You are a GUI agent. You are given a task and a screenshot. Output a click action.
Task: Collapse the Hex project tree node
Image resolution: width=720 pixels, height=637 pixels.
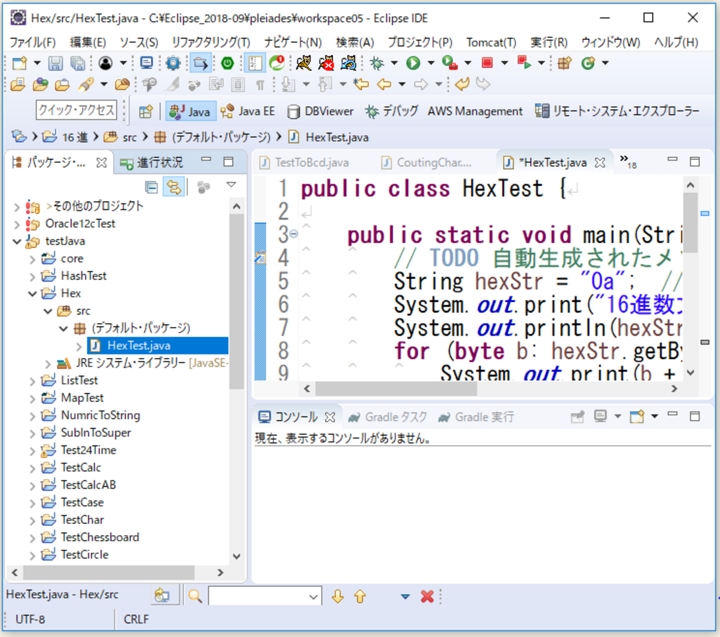[x=32, y=294]
